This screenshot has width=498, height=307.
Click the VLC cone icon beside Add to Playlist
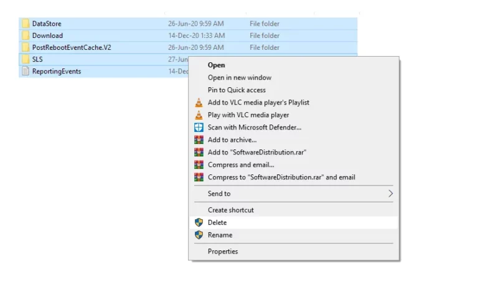click(199, 102)
